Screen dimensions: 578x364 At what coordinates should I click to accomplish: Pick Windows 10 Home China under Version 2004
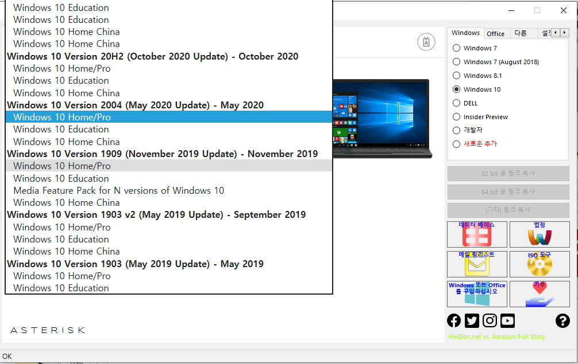(x=169, y=142)
